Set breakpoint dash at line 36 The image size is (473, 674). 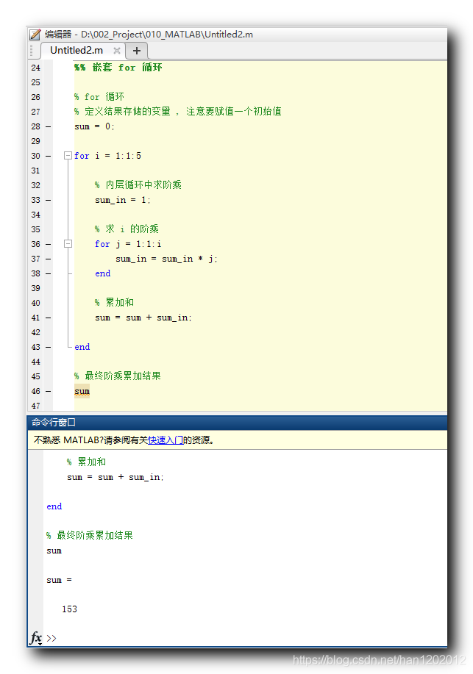(49, 244)
